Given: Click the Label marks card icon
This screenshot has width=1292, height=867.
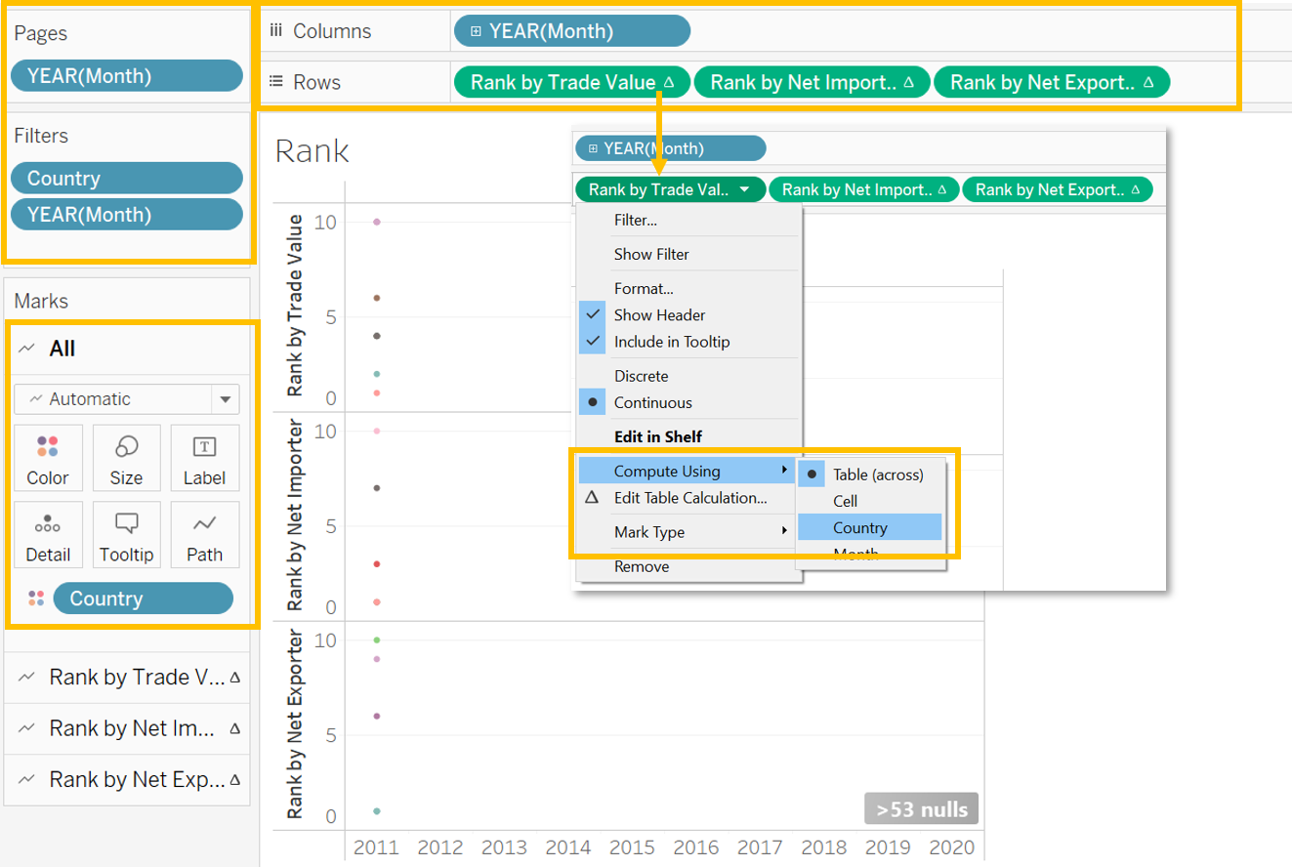Looking at the screenshot, I should pyautogui.click(x=204, y=447).
